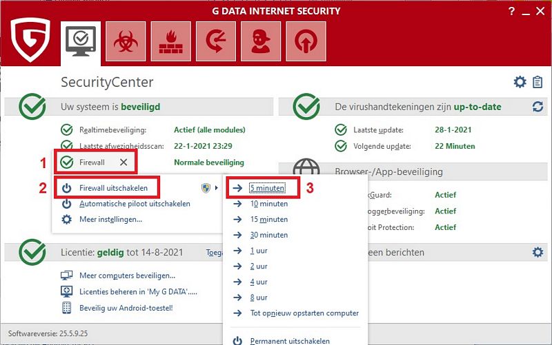552x345 pixels.
Task: Click the Actief status next to Guard
Action: tap(445, 195)
